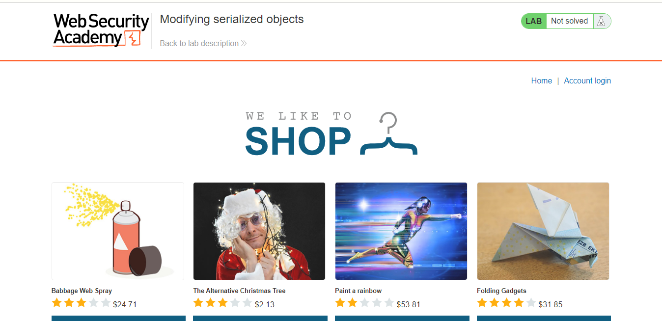The height and width of the screenshot is (321, 662).
Task: Click the Alternative Christmas Tree star rating
Action: [223, 303]
